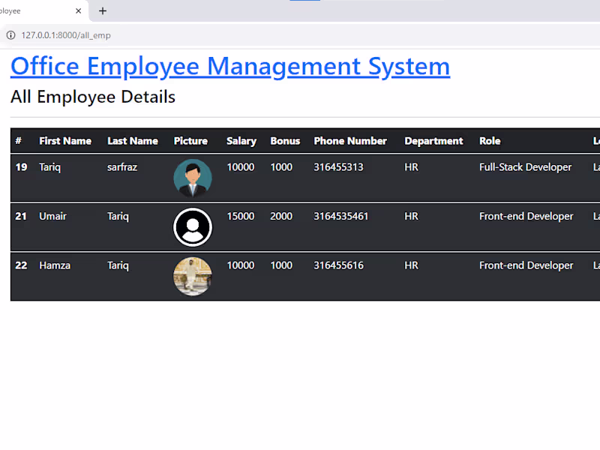Click last name Tariq in Hamza's row
The width and height of the screenshot is (600, 450).
coord(118,266)
